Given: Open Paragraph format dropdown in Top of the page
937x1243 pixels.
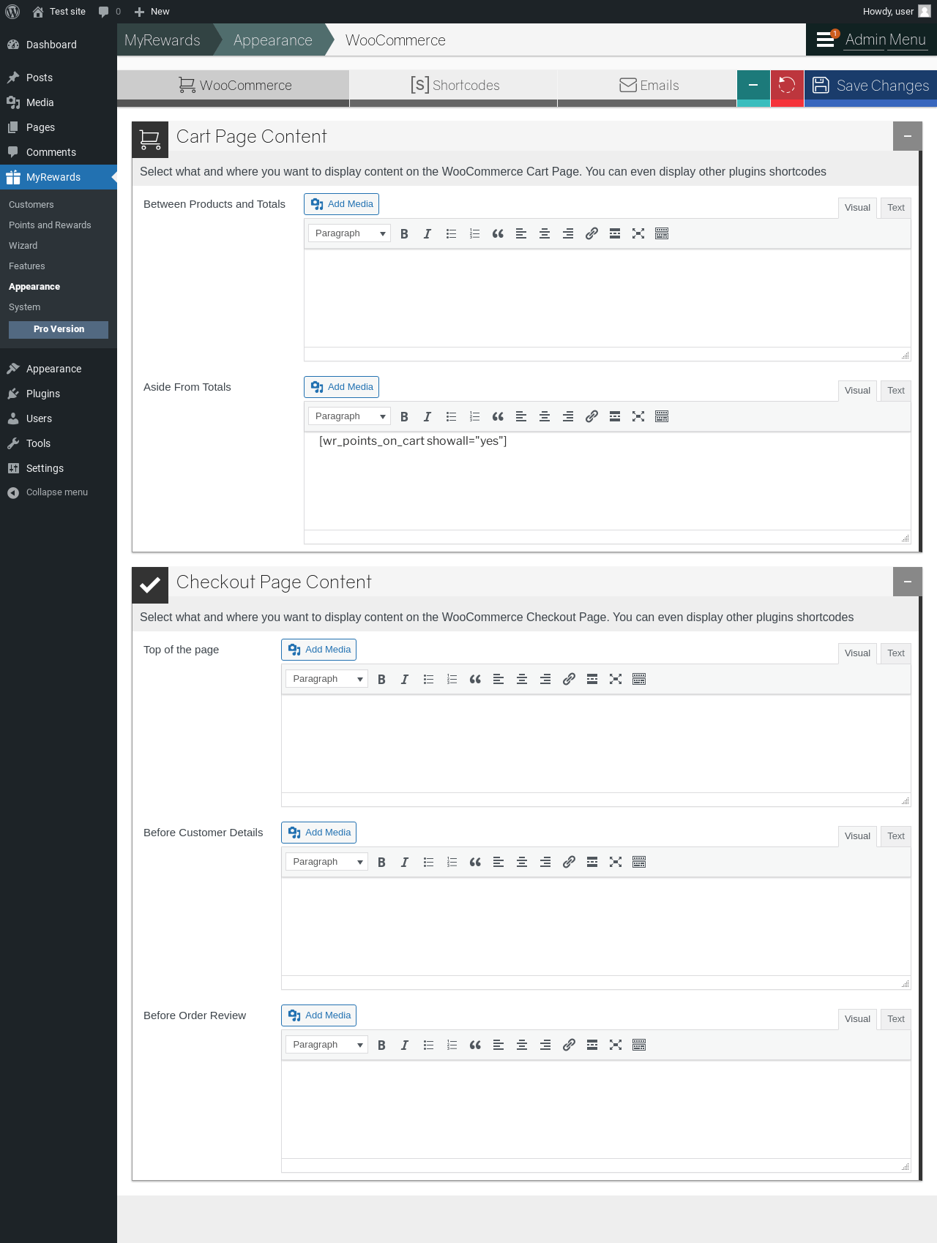Looking at the screenshot, I should (327, 679).
